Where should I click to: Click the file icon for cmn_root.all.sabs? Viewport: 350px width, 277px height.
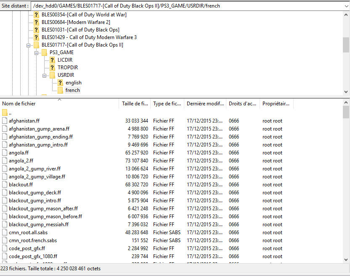[x=5, y=233]
